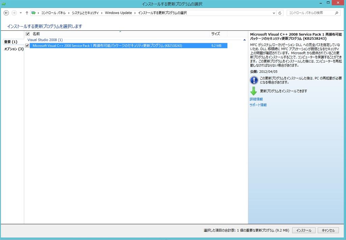Open コントロール パネル breadcrumb
This screenshot has height=240, width=346.
53,13
